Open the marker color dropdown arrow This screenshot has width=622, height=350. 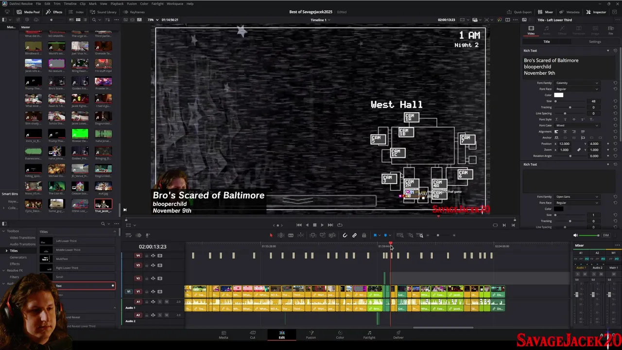coord(390,235)
